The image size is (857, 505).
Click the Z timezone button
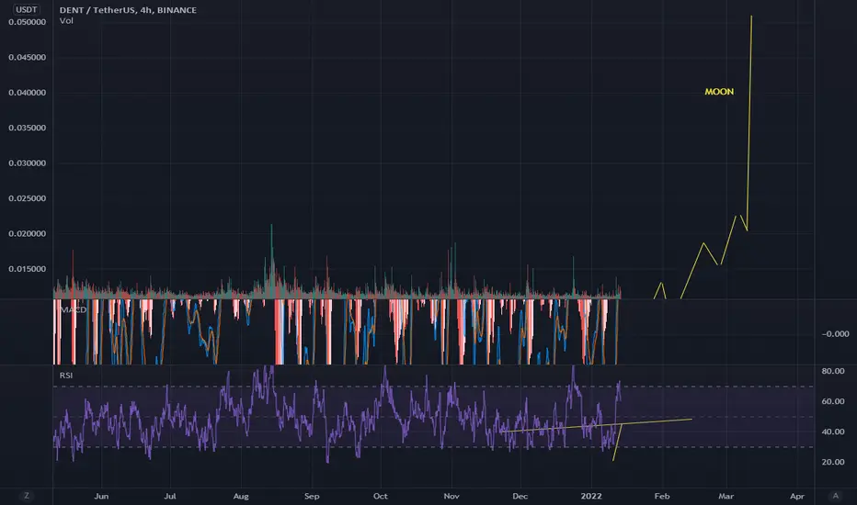[27, 496]
